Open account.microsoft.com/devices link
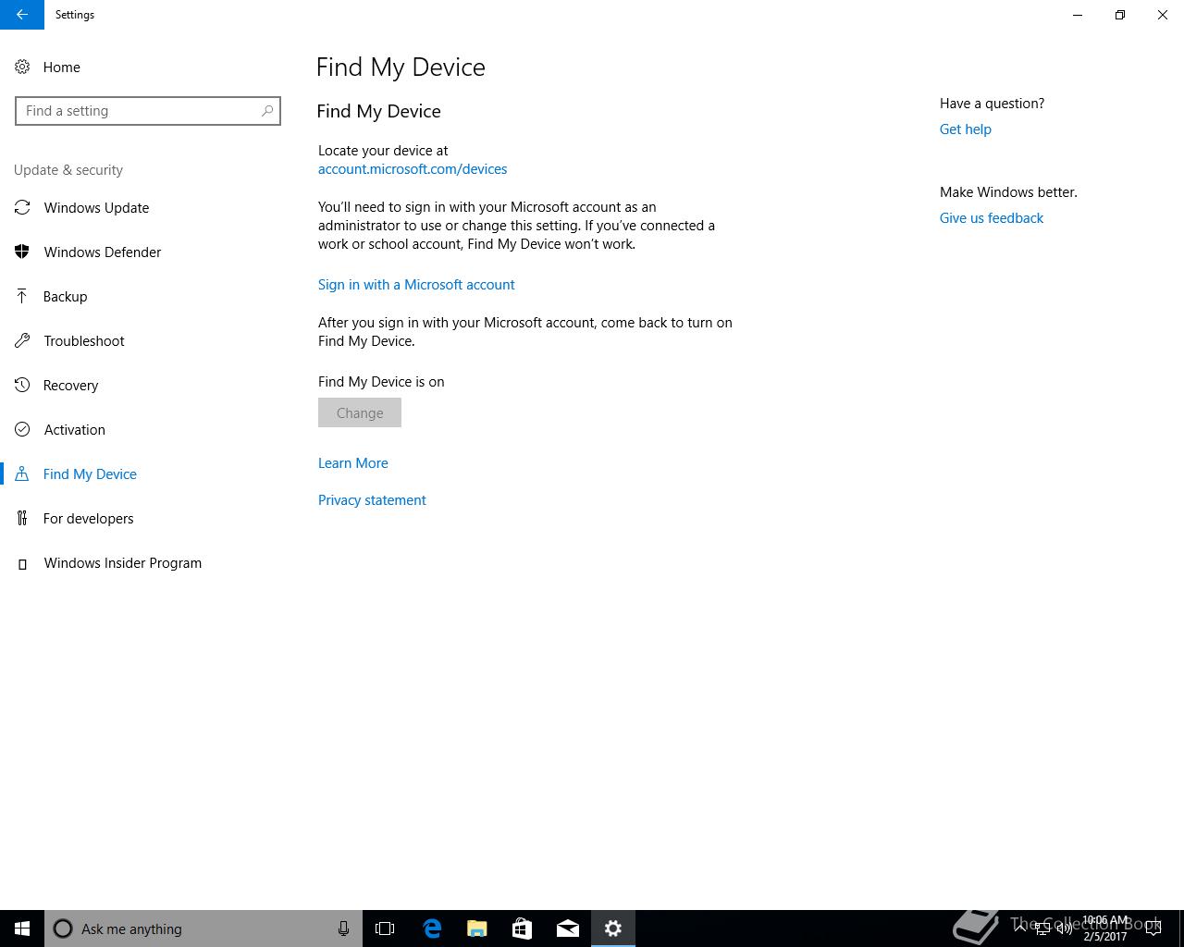The width and height of the screenshot is (1184, 947). (x=413, y=169)
